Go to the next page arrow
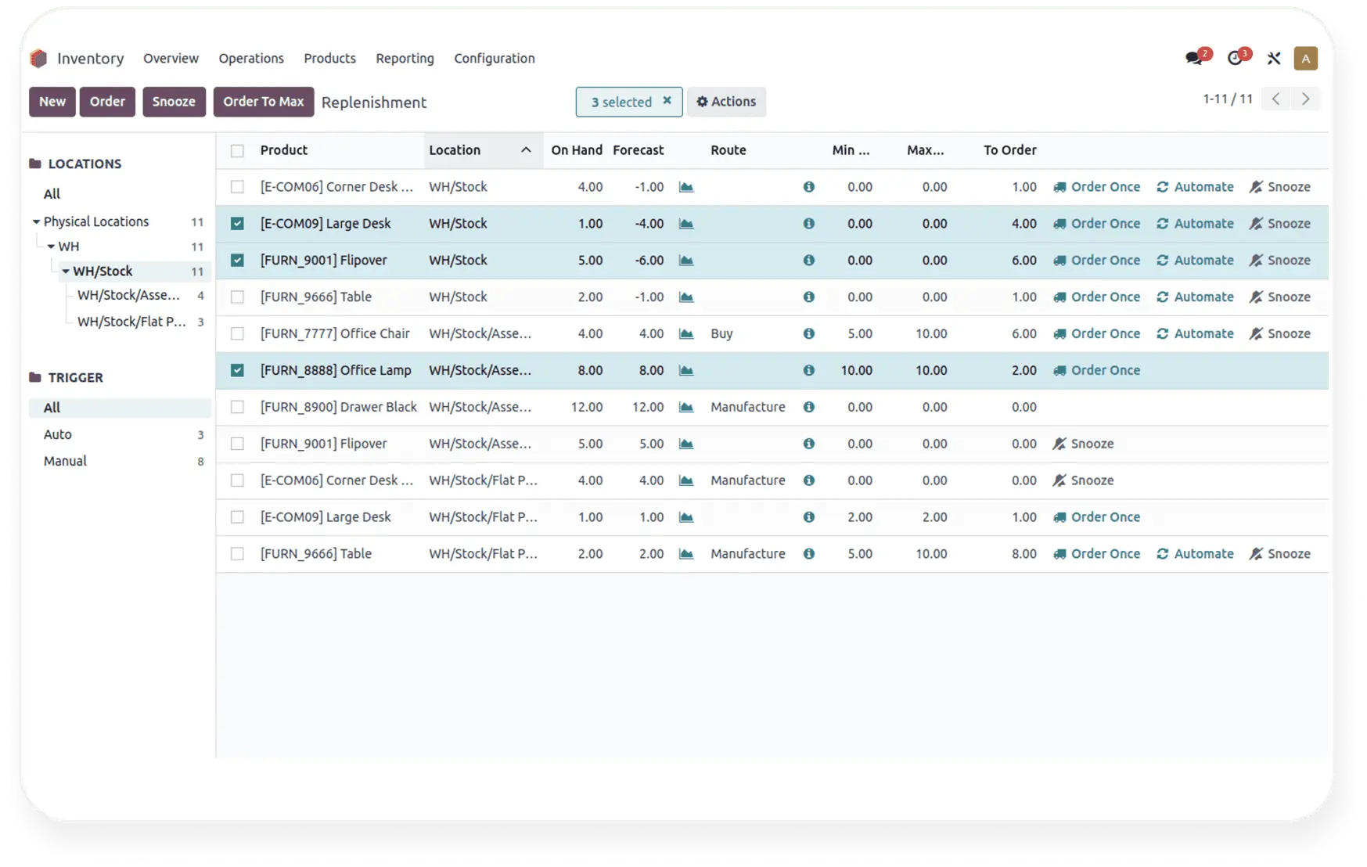Image resolution: width=1367 pixels, height=867 pixels. [1305, 99]
